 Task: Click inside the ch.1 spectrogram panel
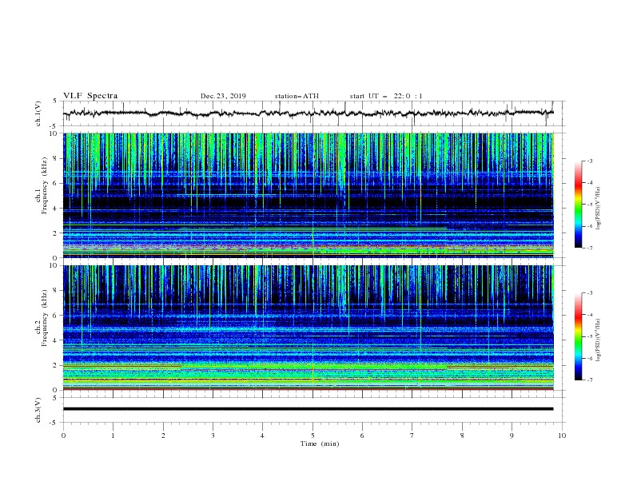click(x=309, y=195)
